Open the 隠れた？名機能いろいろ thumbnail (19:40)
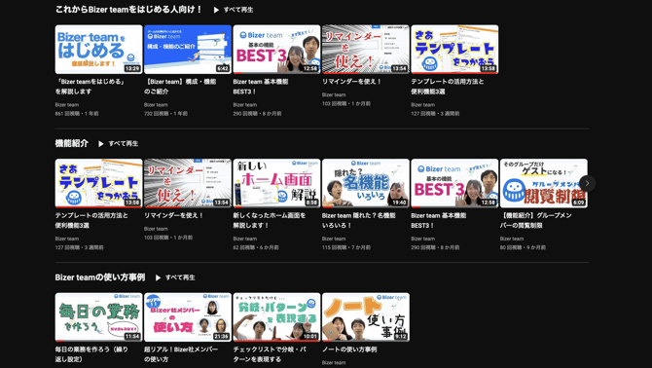The image size is (652, 368). (x=366, y=183)
